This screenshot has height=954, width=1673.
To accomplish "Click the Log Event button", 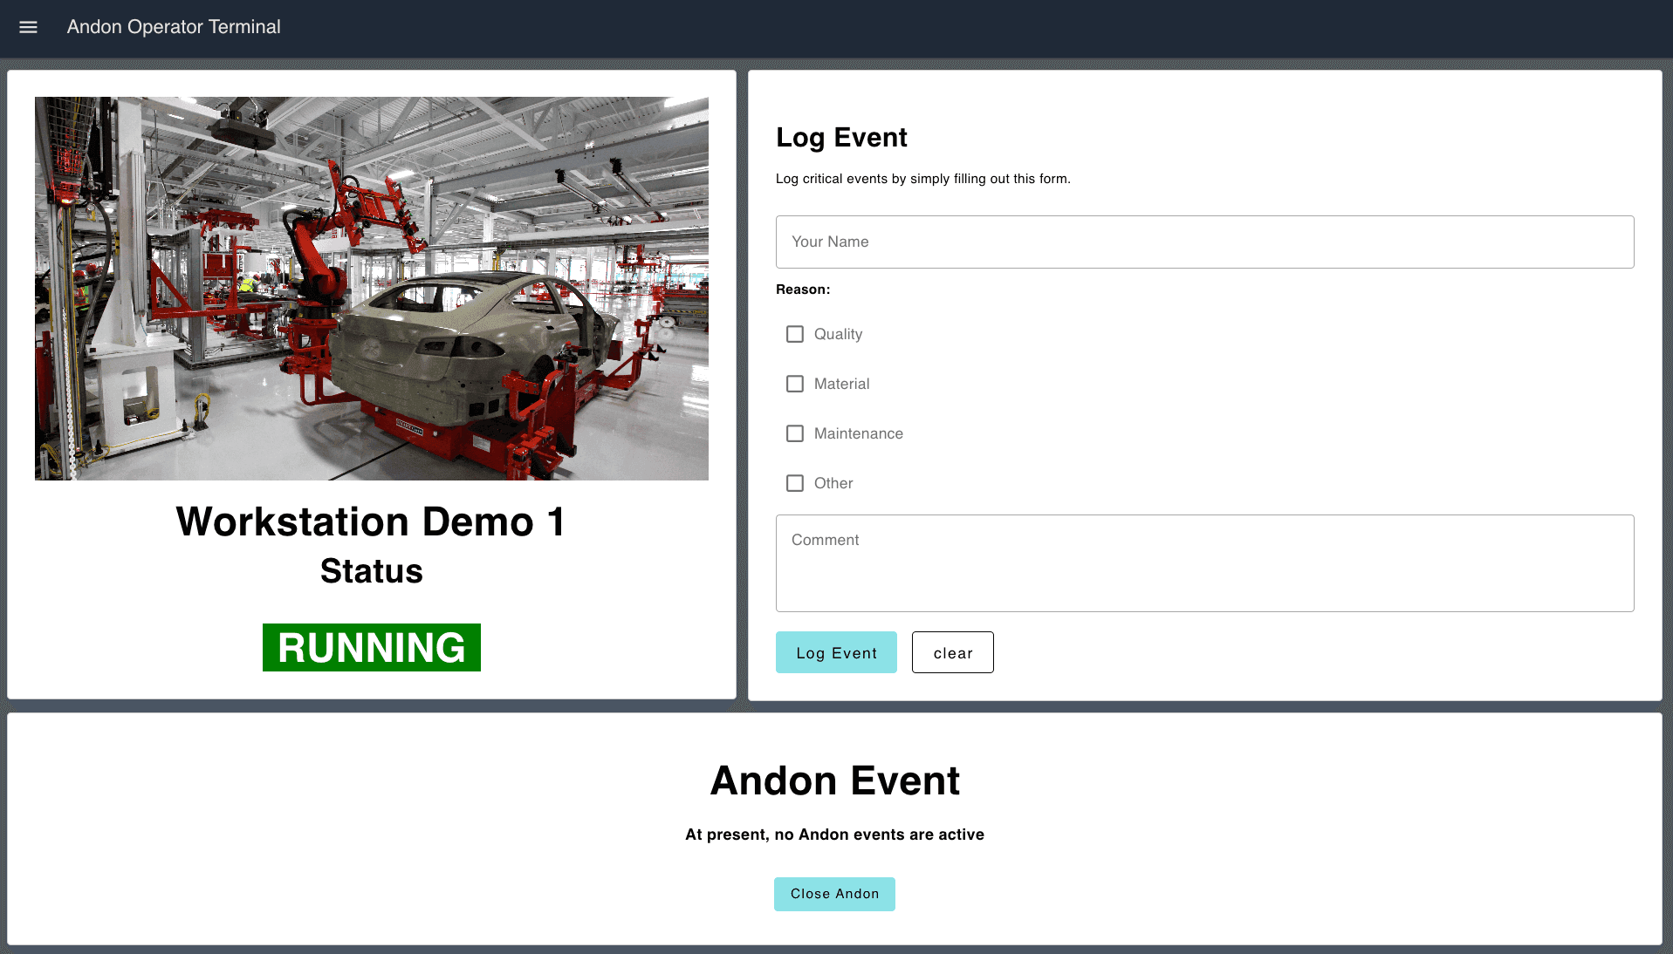I will 835,652.
